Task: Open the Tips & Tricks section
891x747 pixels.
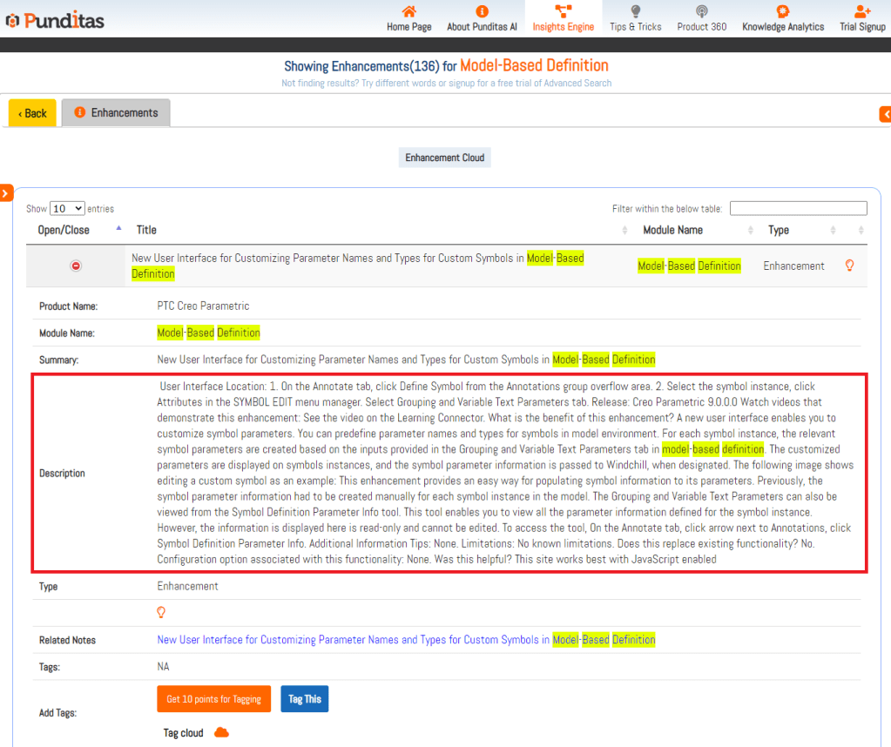Action: click(x=635, y=18)
